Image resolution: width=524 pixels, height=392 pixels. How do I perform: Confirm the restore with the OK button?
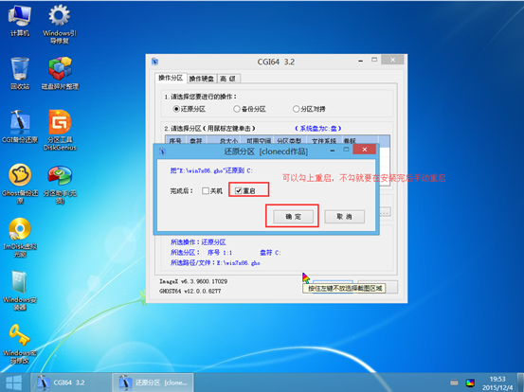click(x=293, y=217)
